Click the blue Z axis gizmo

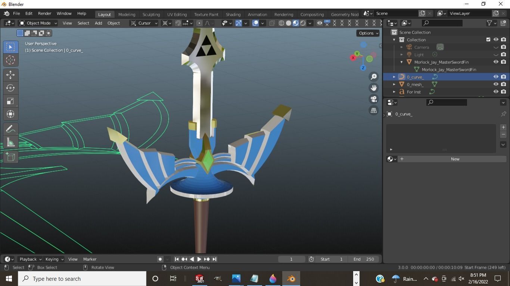[363, 68]
